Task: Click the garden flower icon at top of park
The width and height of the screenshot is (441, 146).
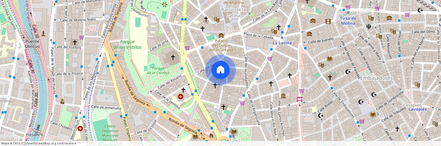Action: click(x=165, y=4)
